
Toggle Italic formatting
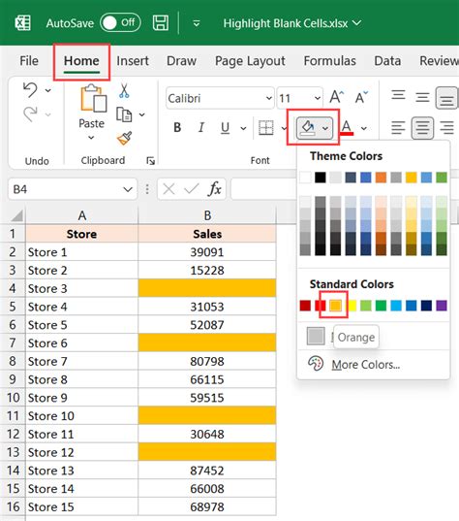(201, 128)
